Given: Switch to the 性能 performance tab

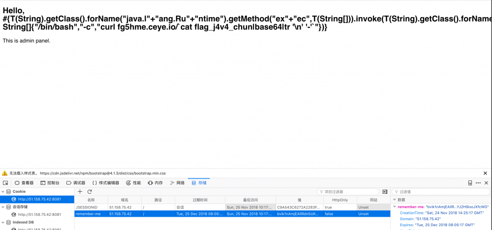Looking at the screenshot, I should (133, 183).
